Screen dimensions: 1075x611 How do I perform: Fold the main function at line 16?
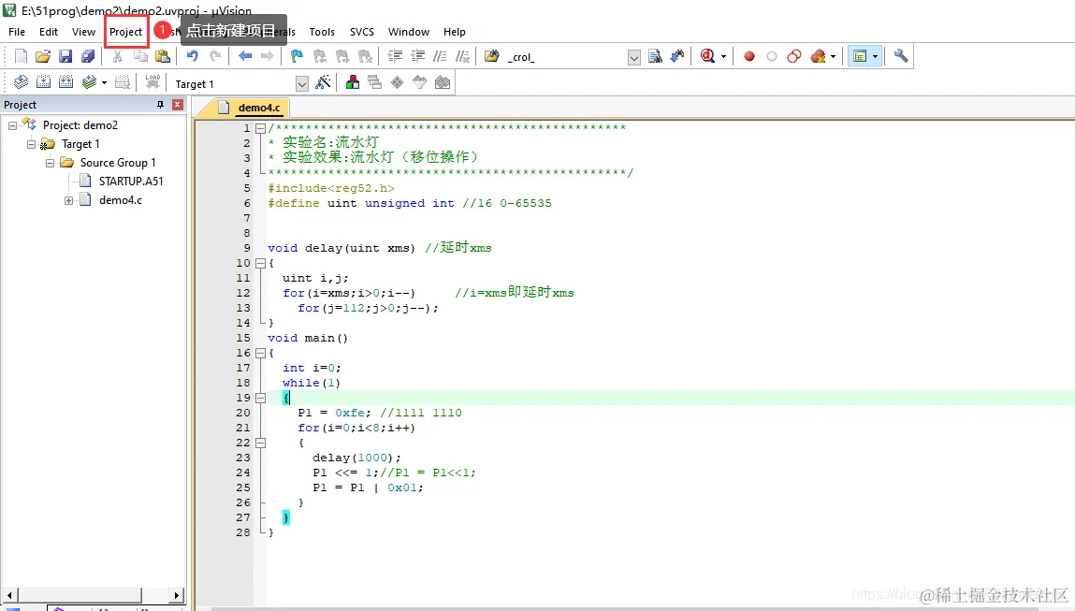tap(260, 353)
